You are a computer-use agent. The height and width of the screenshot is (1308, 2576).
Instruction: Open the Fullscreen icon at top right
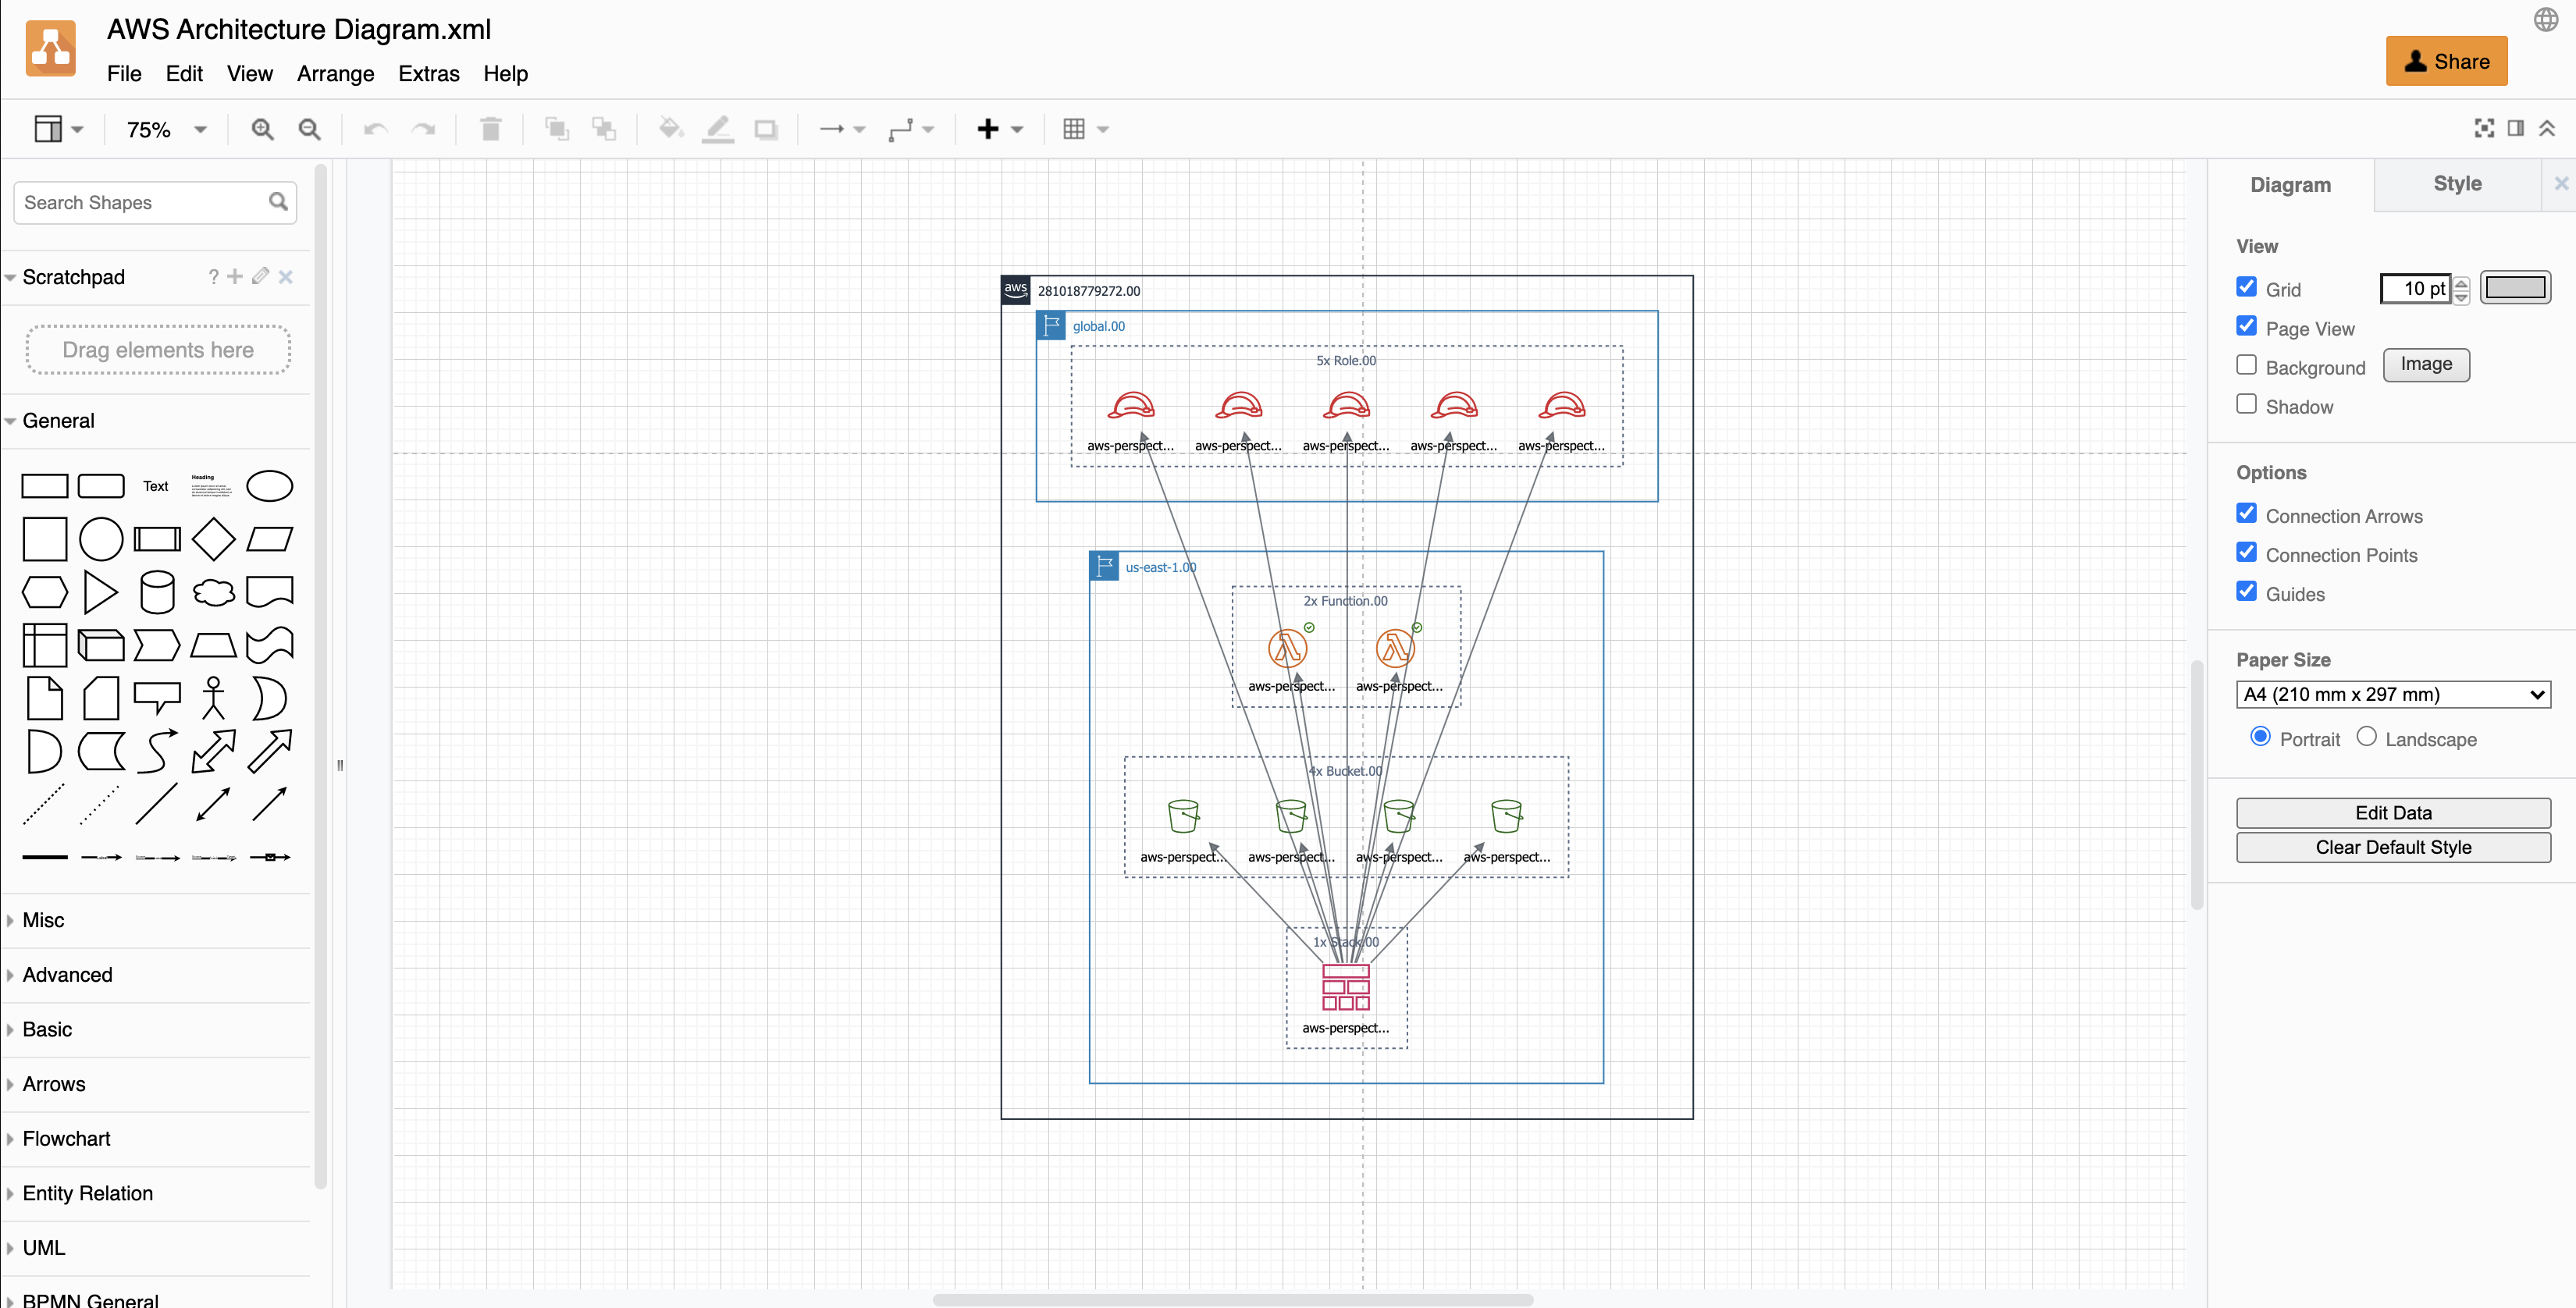(2484, 128)
